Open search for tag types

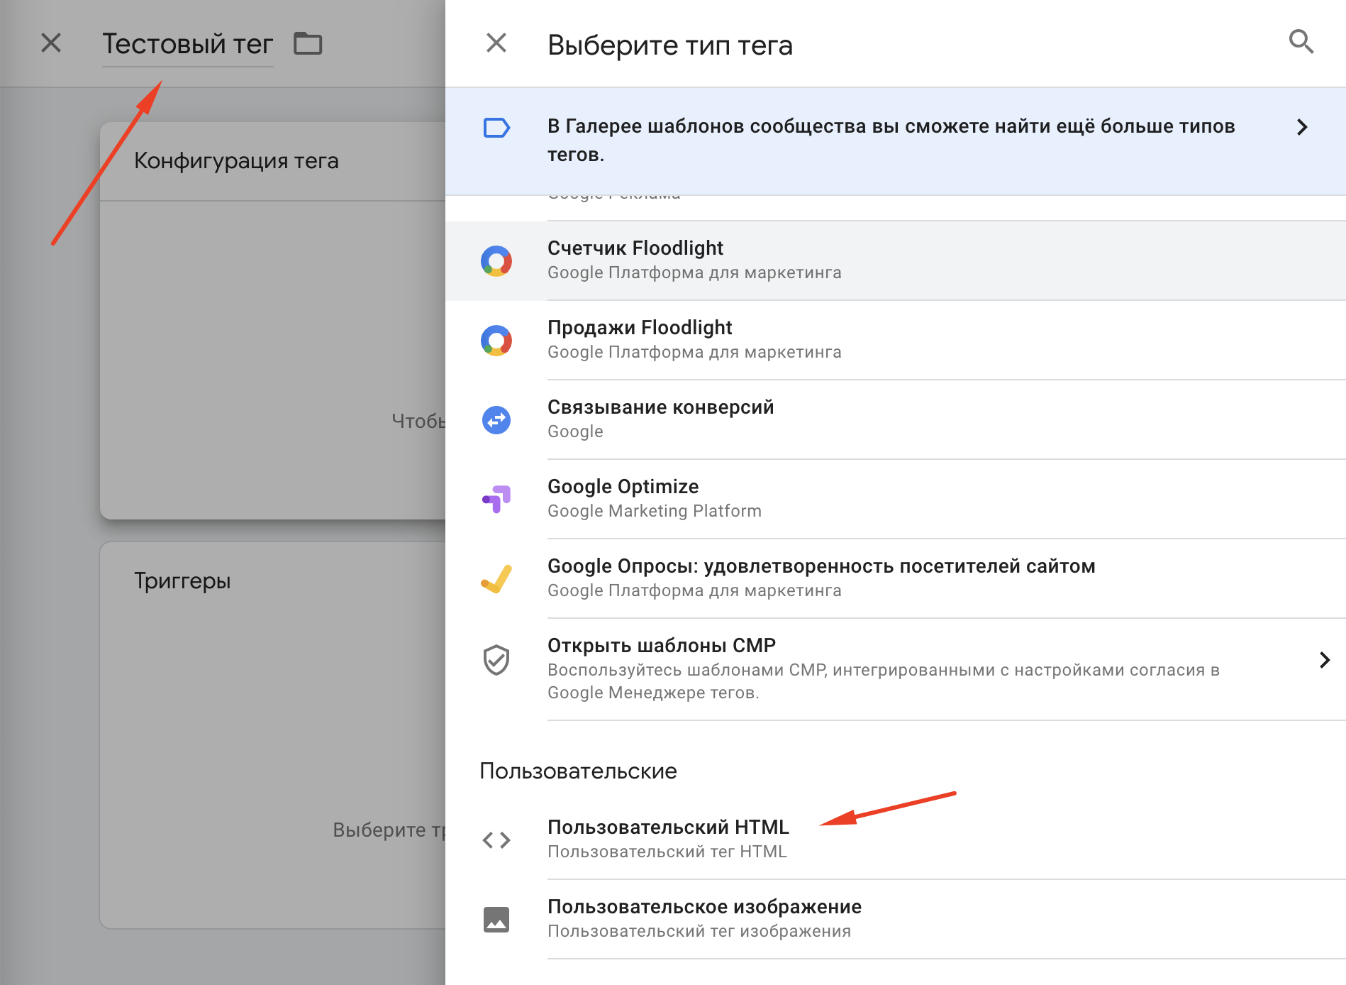click(x=1301, y=42)
